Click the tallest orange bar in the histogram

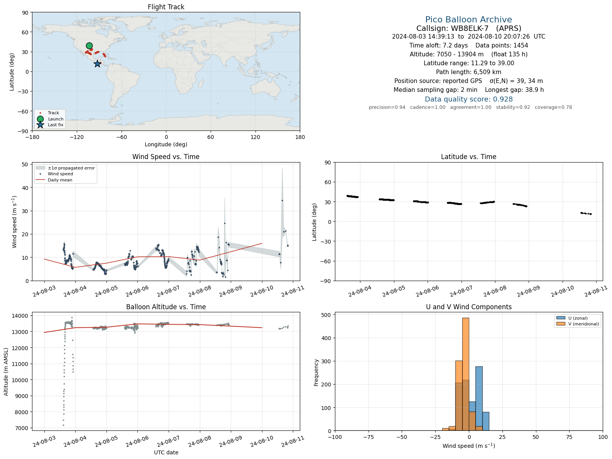(x=466, y=374)
